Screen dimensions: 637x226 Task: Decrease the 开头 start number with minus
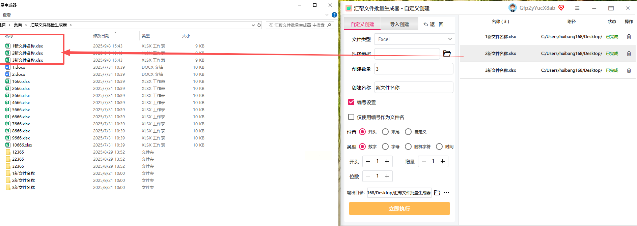pos(368,161)
